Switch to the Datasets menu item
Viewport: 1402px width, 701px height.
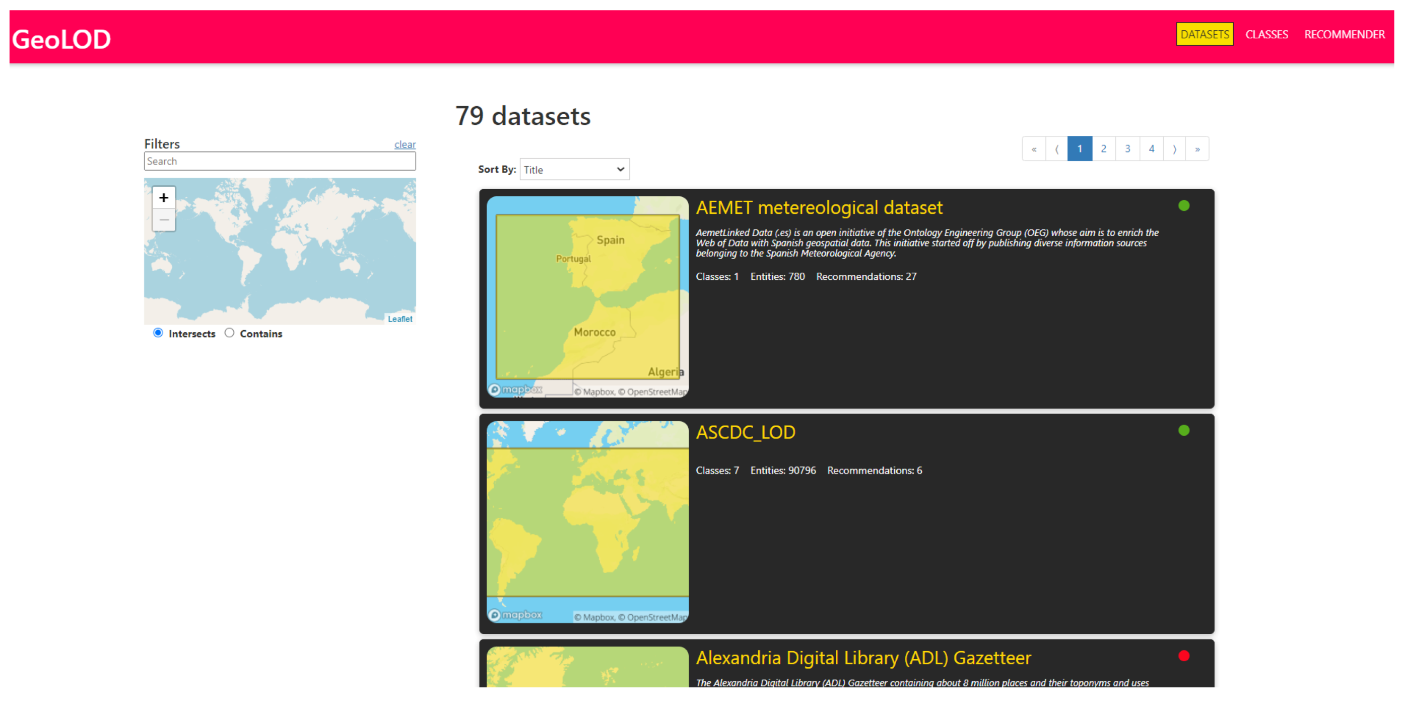[x=1205, y=35]
